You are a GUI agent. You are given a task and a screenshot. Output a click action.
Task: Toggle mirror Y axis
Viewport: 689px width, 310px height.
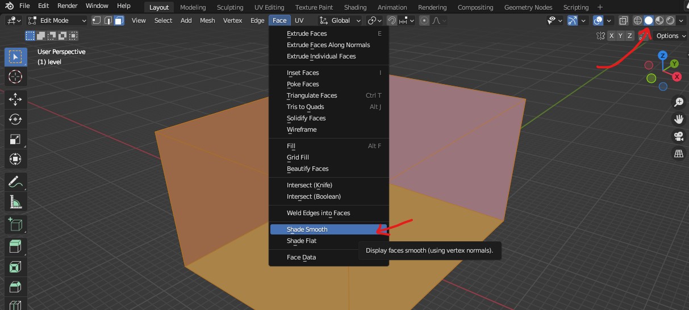pyautogui.click(x=621, y=36)
